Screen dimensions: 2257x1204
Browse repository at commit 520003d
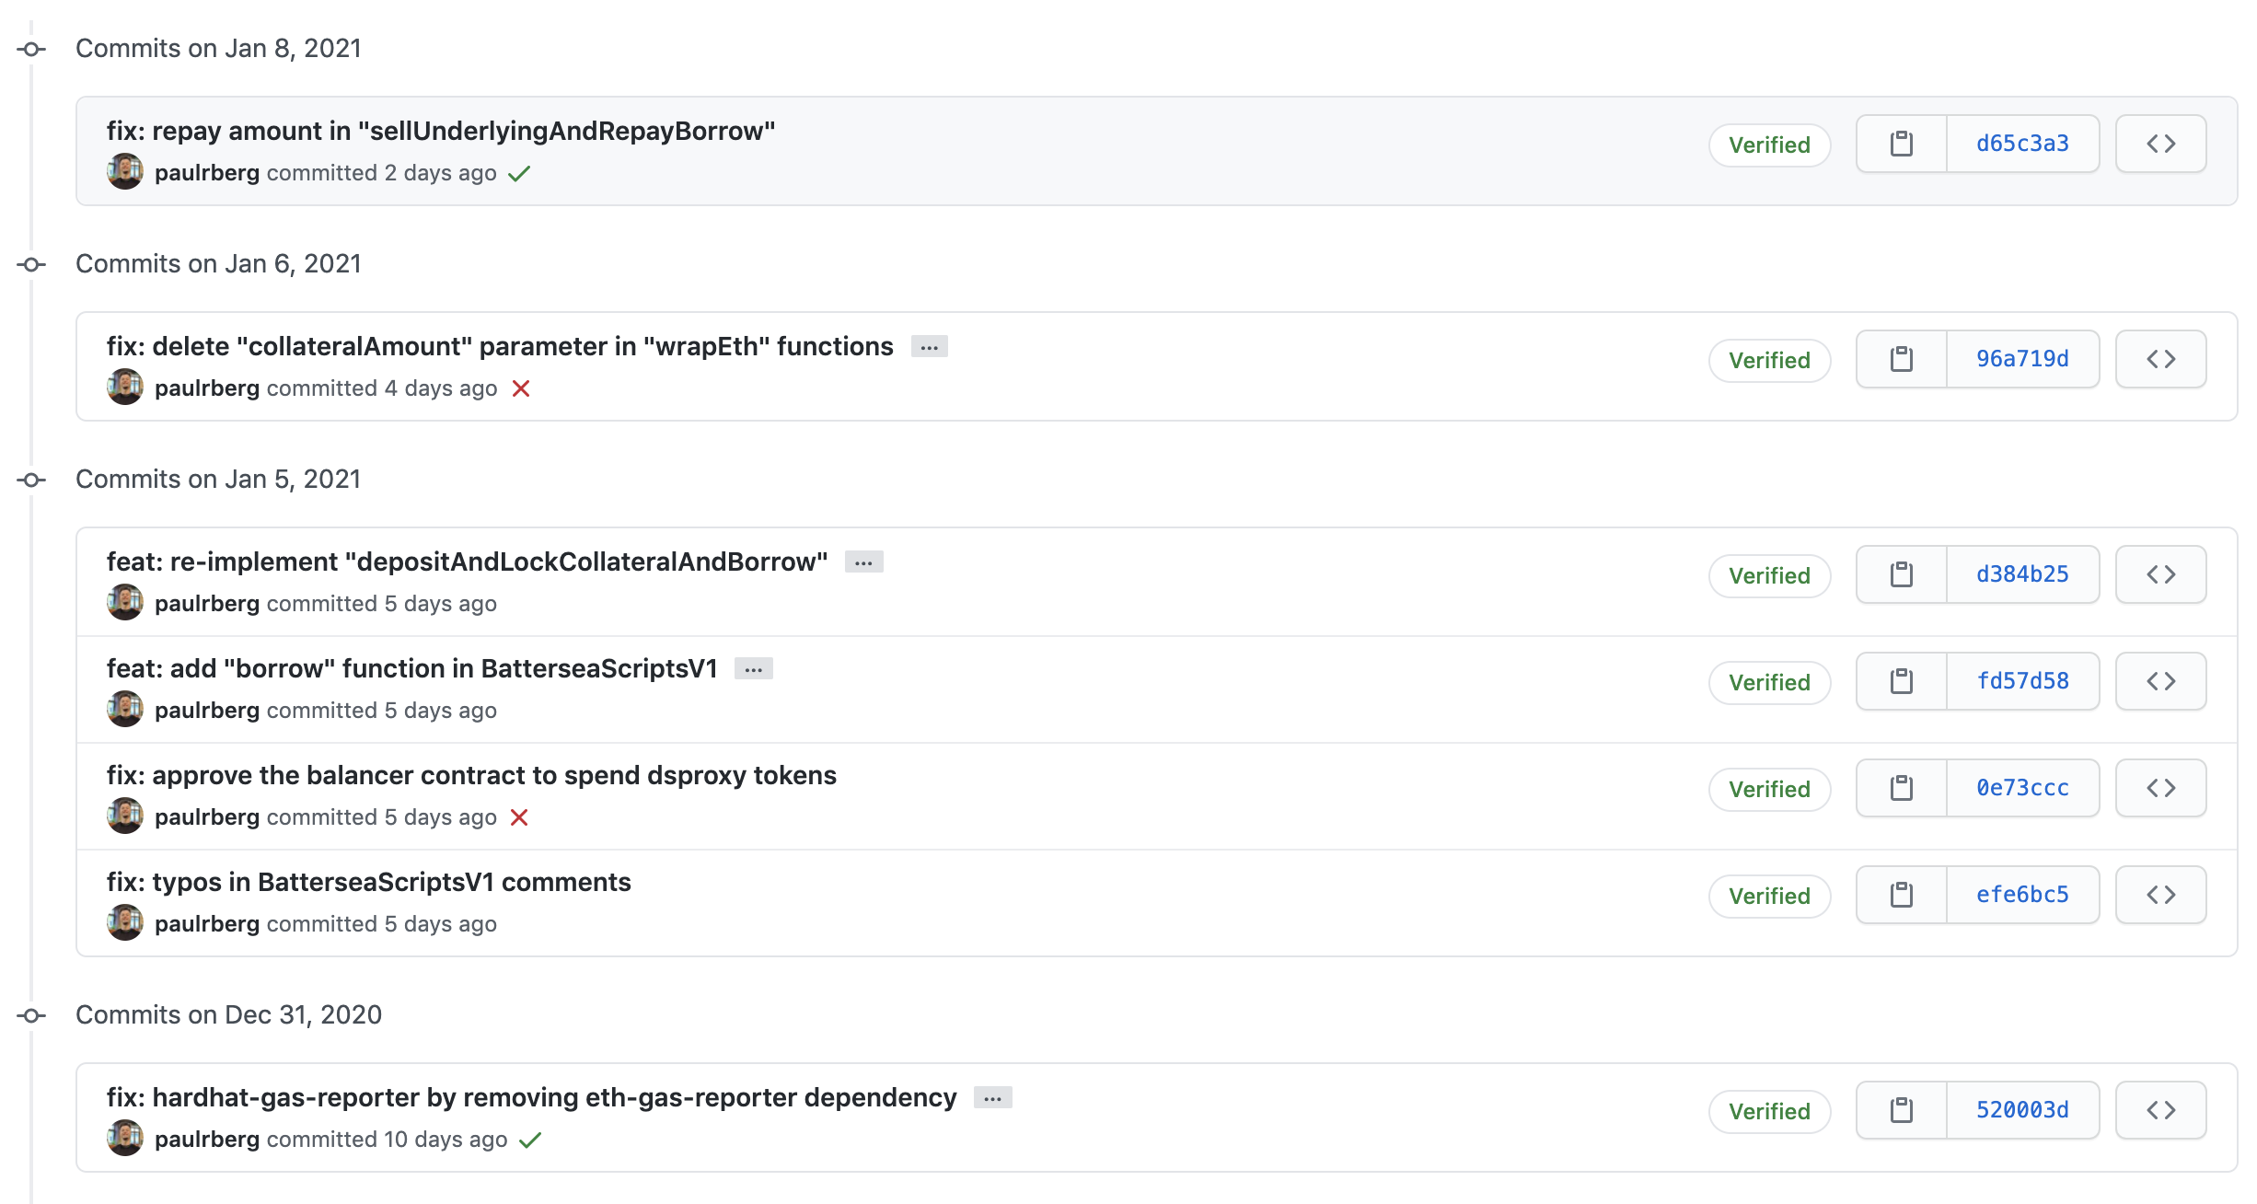pyautogui.click(x=2160, y=1110)
